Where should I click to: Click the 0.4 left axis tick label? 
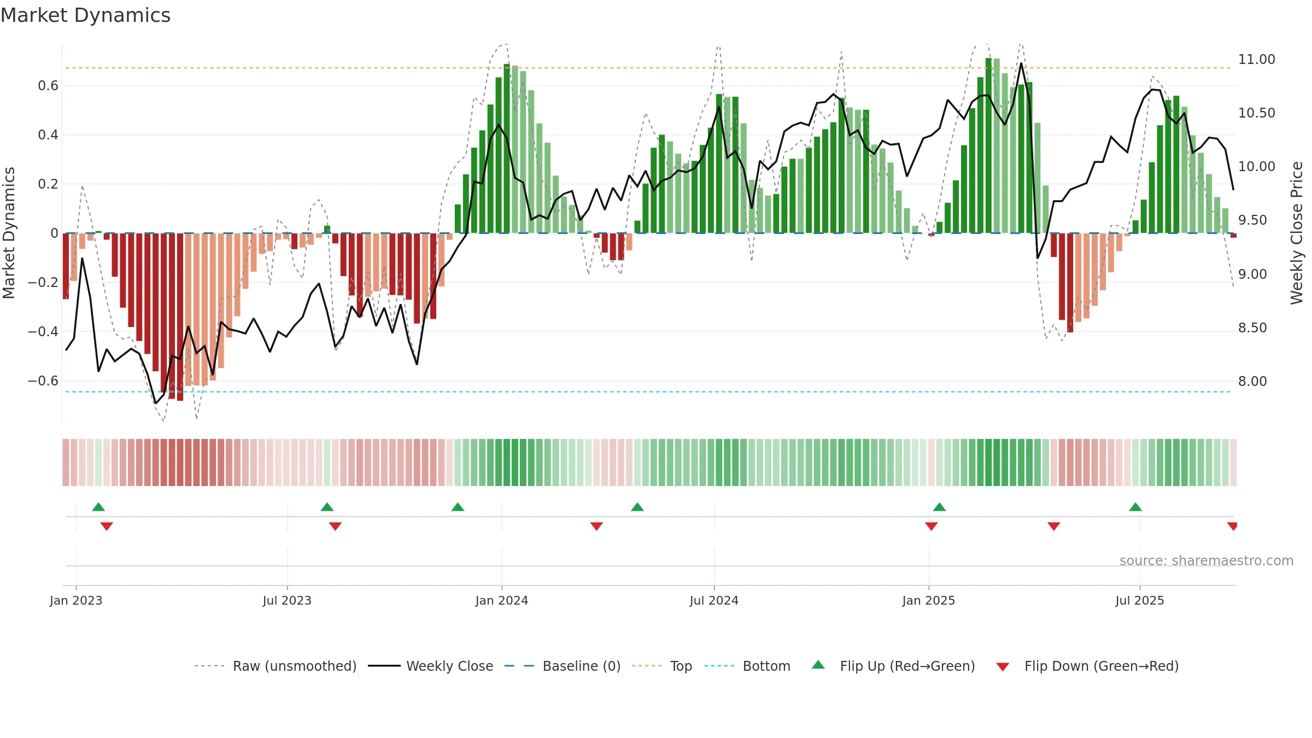click(48, 135)
